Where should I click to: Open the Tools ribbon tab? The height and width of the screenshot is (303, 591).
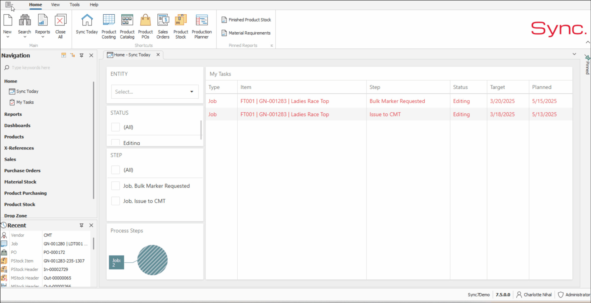coord(75,5)
